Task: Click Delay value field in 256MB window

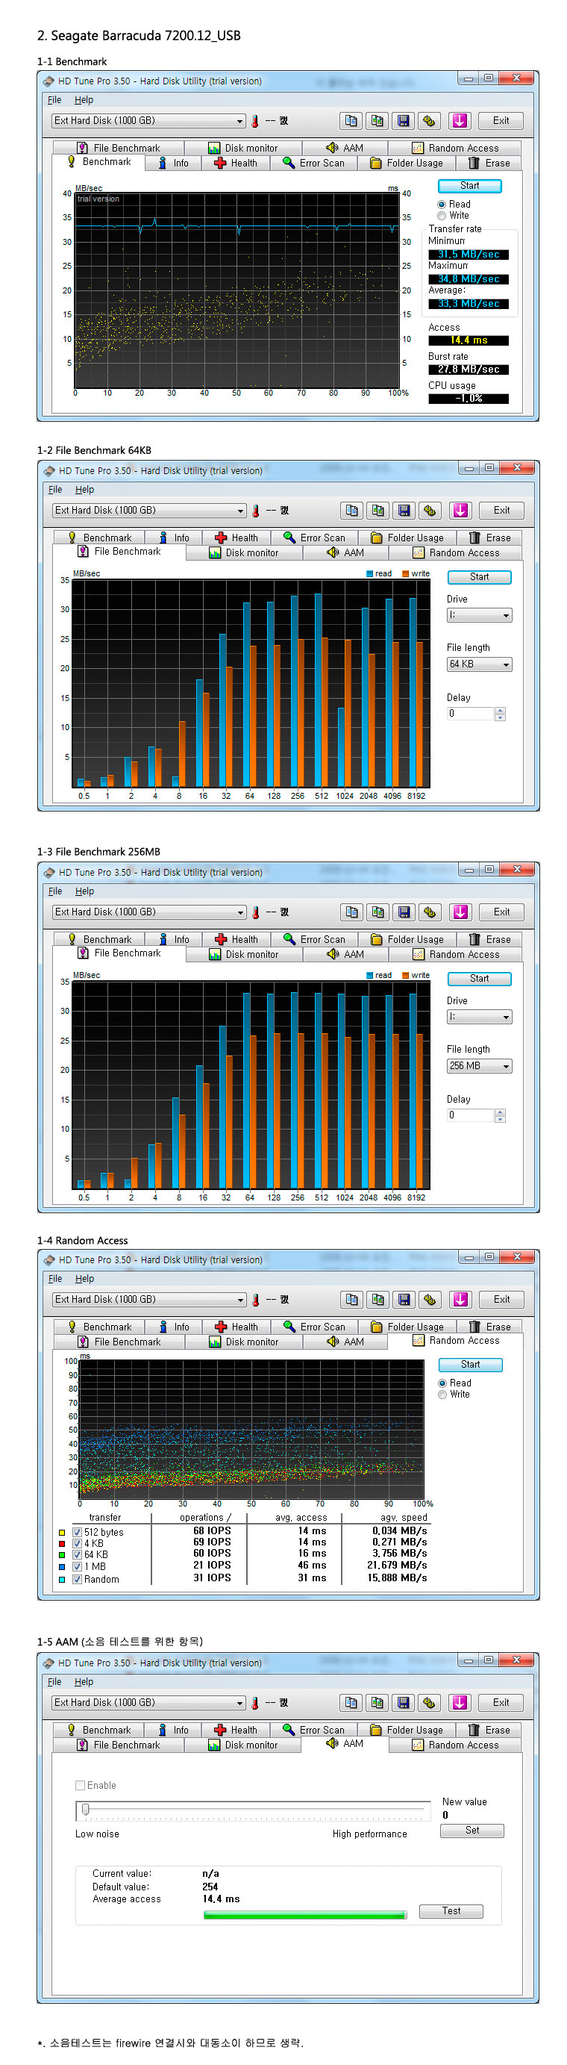Action: [x=470, y=1115]
